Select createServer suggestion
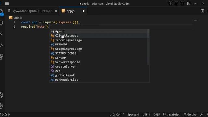This screenshot has height=117, width=208. (99, 66)
